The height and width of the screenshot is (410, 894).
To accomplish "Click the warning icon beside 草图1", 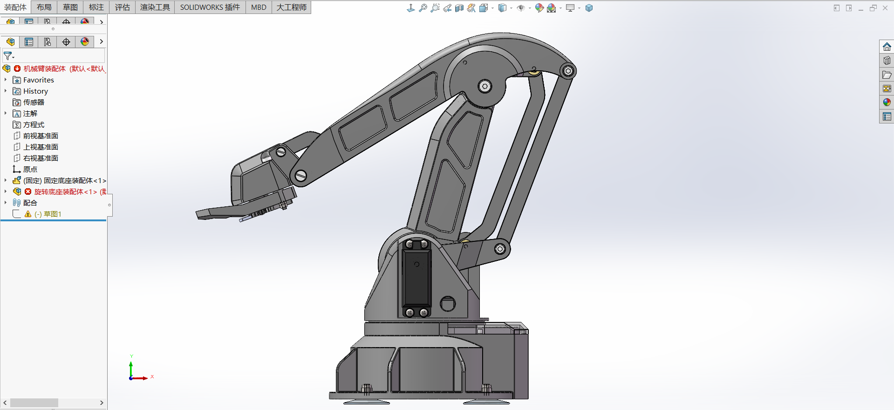I will [28, 214].
